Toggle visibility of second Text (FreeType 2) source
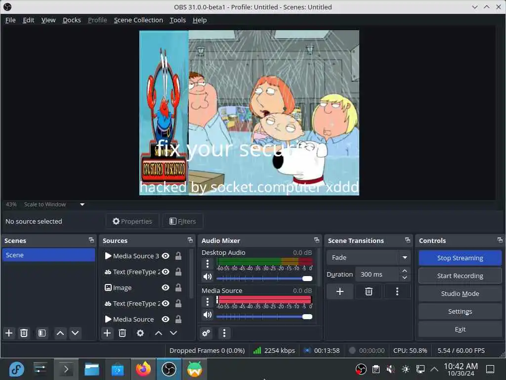The image size is (506, 380). (x=166, y=303)
